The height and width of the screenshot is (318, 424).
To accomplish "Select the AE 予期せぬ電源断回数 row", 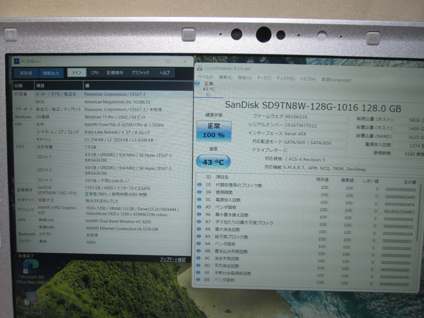I will point(304,275).
